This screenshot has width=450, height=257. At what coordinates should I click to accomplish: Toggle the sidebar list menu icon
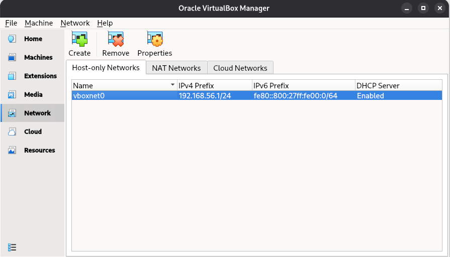12,247
